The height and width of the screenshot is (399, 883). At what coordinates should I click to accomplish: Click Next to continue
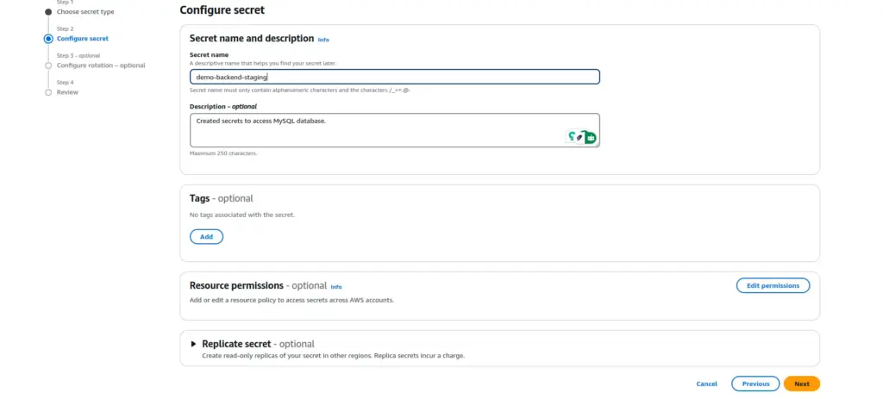click(801, 383)
